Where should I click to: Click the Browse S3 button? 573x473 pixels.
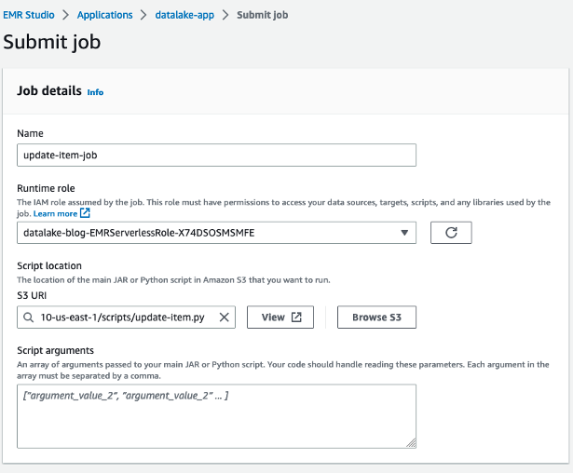(x=376, y=318)
